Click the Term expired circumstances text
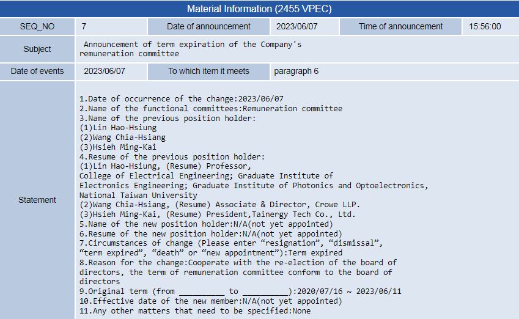The height and width of the screenshot is (319, 519). (315, 253)
